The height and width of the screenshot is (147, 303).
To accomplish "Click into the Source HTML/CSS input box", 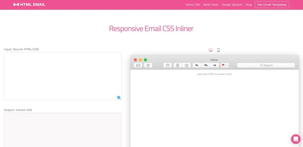I will point(62,76).
